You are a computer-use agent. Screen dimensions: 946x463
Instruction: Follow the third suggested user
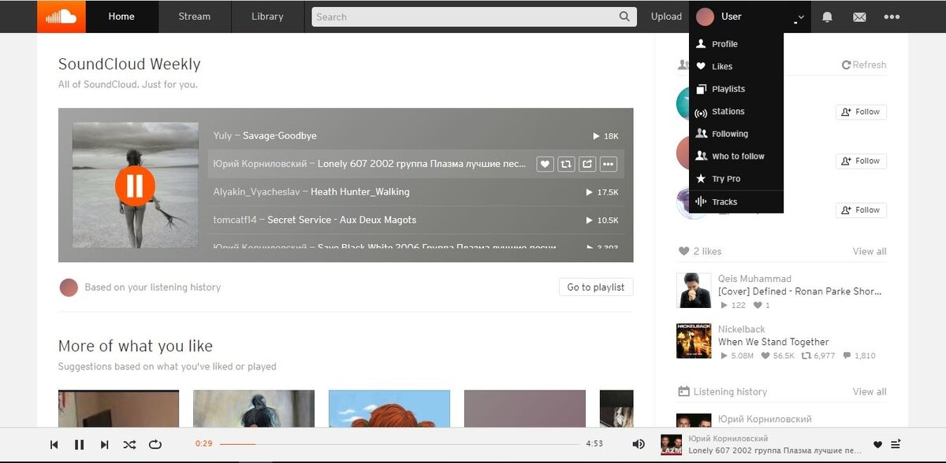(x=861, y=210)
